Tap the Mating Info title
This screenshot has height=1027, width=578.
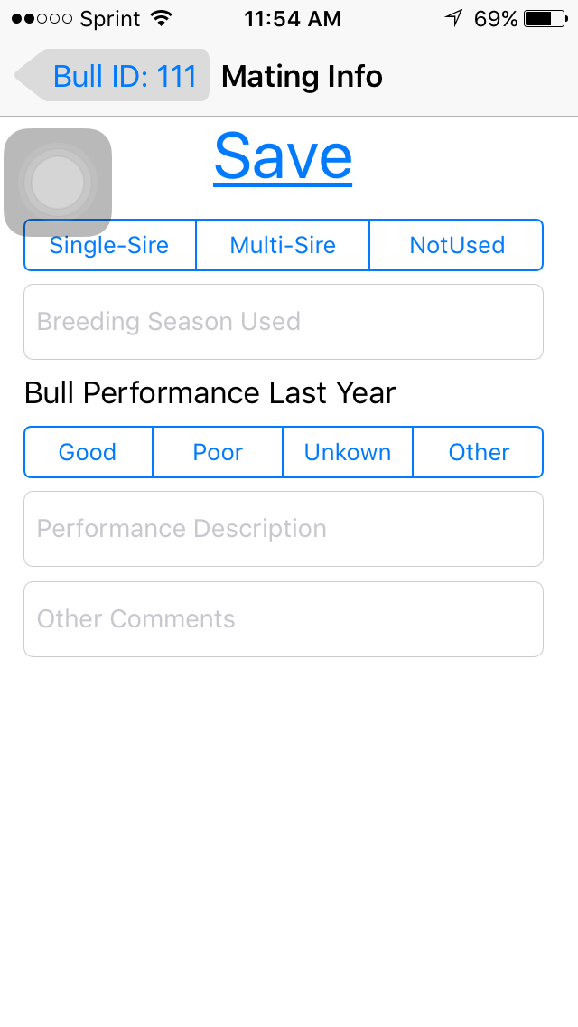[x=302, y=77]
